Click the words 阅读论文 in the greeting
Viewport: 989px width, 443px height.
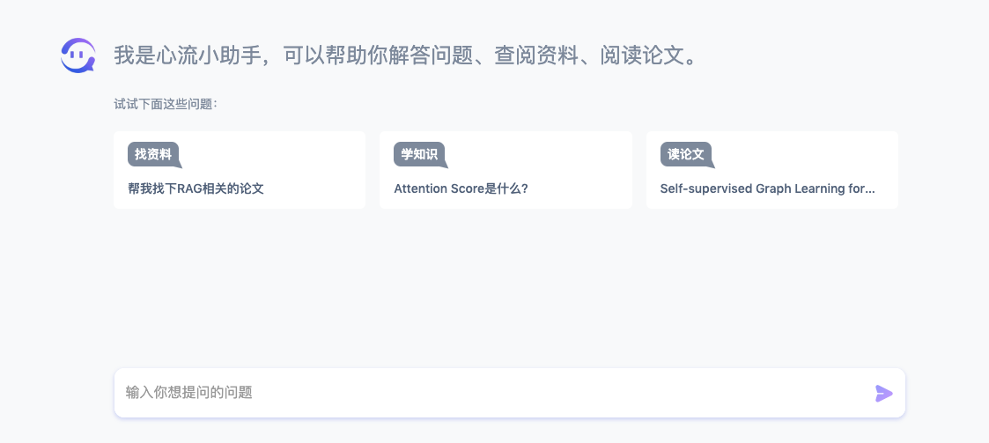pos(642,55)
